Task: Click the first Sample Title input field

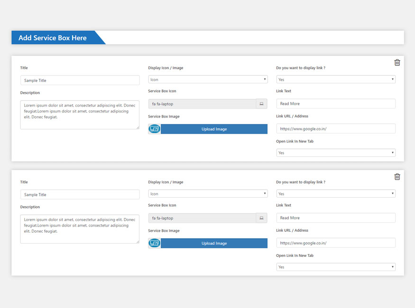Action: tap(80, 80)
